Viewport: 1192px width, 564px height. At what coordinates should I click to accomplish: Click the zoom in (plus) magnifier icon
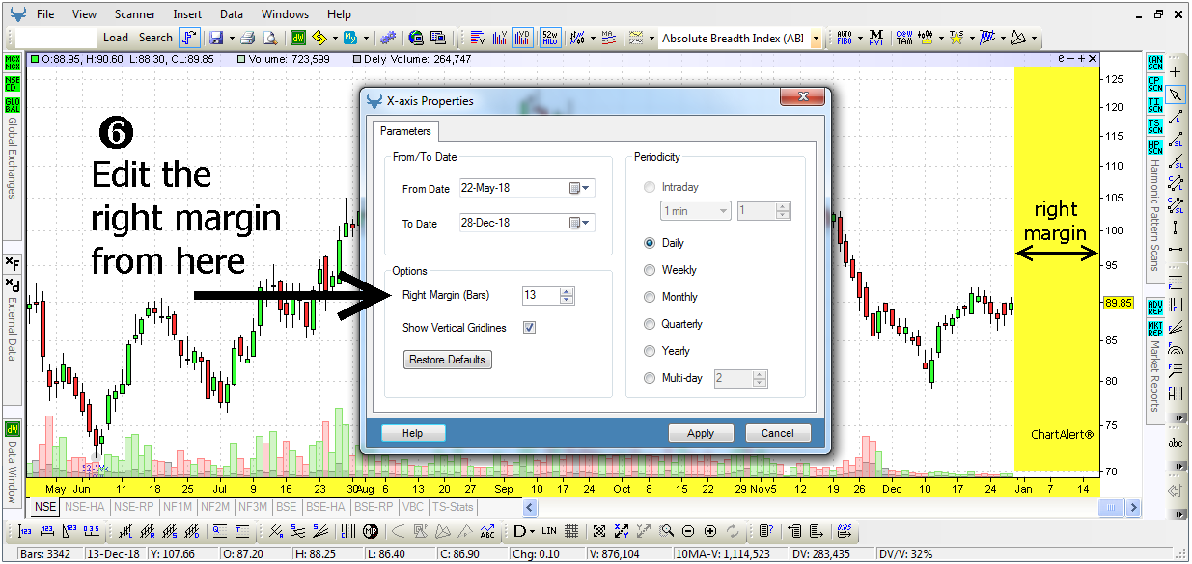tap(710, 531)
